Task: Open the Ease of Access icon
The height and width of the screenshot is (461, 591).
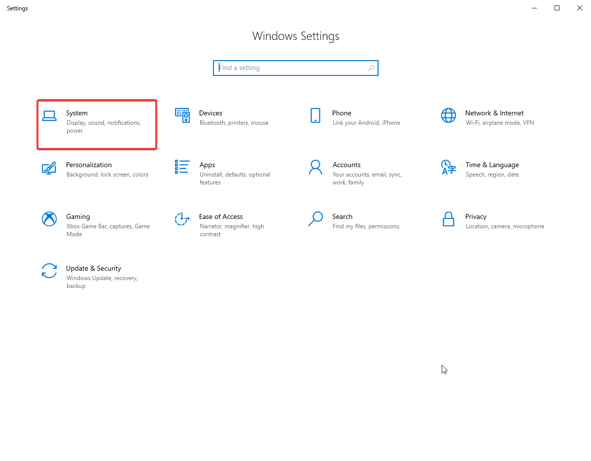Action: coord(182,219)
